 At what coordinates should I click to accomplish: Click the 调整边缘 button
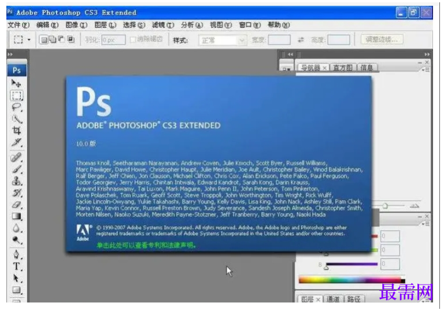click(382, 39)
